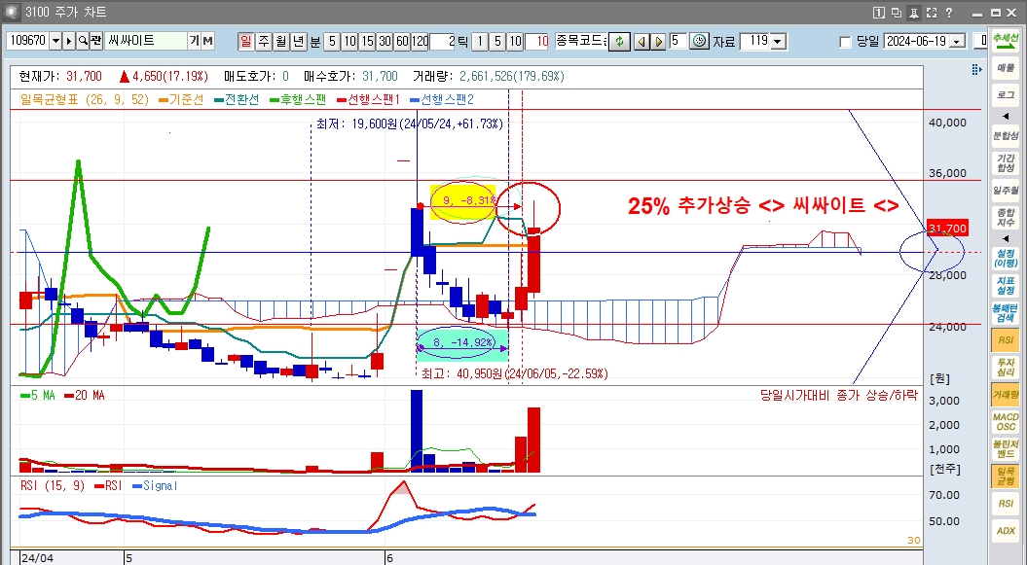Select the 120 minute chart button
Viewport: 1027px width, 565px height.
click(420, 41)
